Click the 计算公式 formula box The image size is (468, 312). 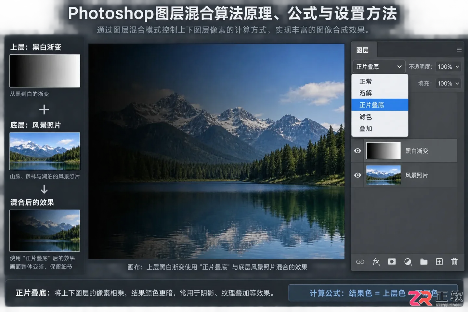(x=373, y=293)
